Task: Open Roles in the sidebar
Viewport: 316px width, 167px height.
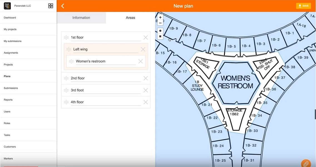Action: pos(28,123)
